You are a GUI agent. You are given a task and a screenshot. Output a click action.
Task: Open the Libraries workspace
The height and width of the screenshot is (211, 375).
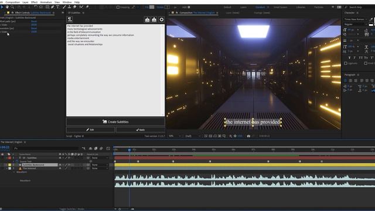point(301,7)
